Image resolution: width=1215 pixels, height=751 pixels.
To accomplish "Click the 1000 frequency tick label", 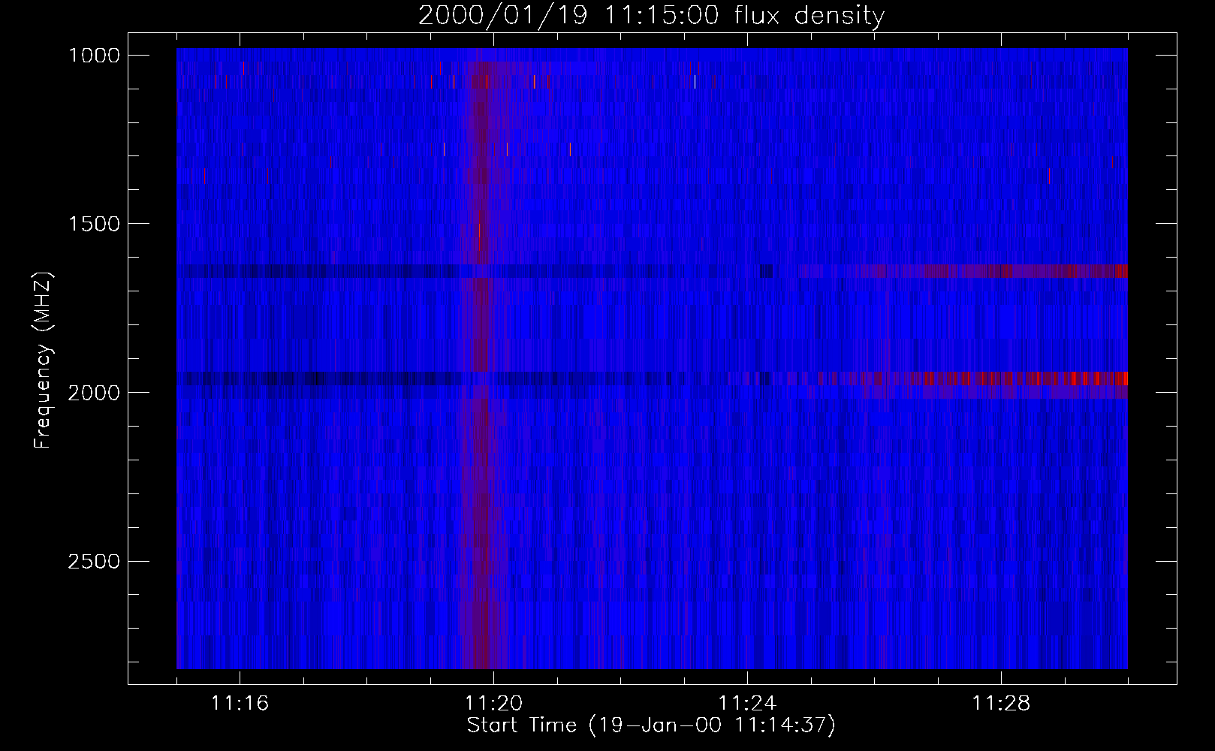I will coord(94,56).
